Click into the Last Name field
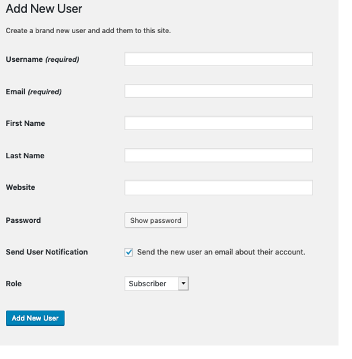352x359 pixels. pos(218,156)
